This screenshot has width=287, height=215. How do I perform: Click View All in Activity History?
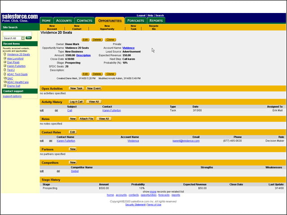pyautogui.click(x=94, y=102)
